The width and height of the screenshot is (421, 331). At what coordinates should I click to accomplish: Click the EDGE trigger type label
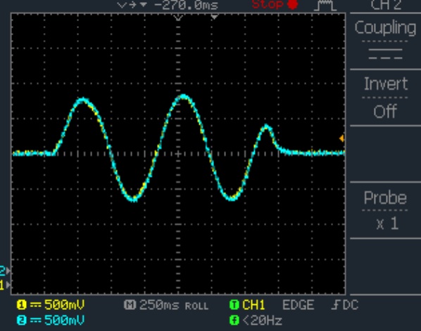point(298,305)
